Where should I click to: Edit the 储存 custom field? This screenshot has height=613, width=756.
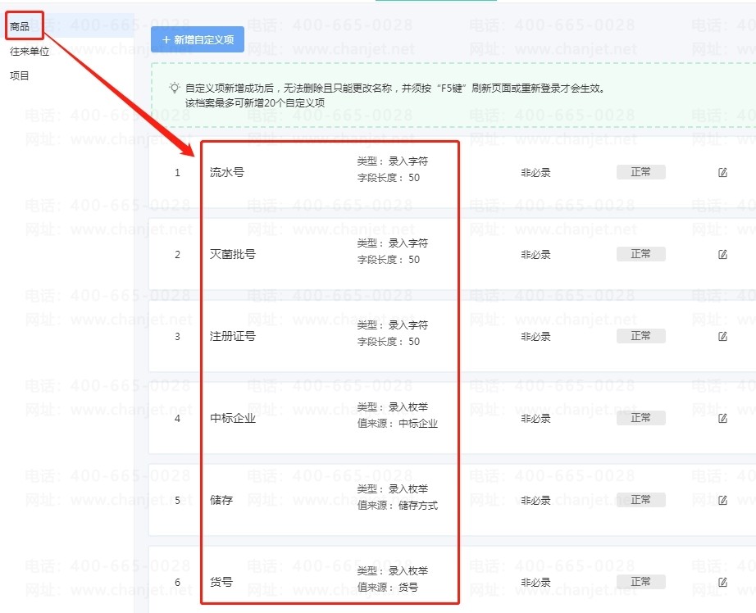pyautogui.click(x=722, y=500)
